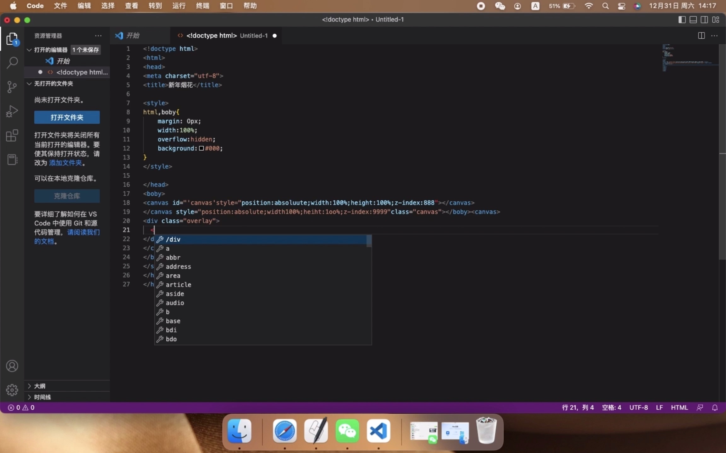Viewport: 726px width, 453px height.
Task: Click the 开始 tab in editor
Action: [x=133, y=36]
